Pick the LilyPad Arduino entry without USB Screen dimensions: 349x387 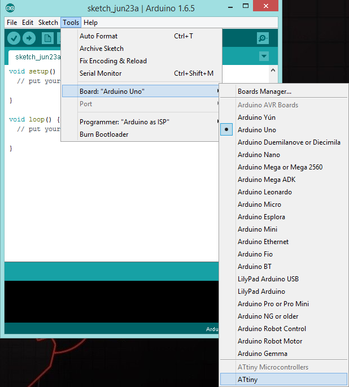point(283,291)
